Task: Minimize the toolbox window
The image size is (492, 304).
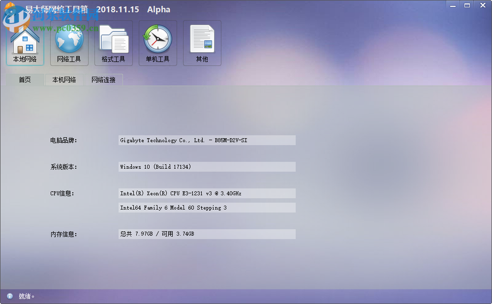Action: [x=453, y=5]
